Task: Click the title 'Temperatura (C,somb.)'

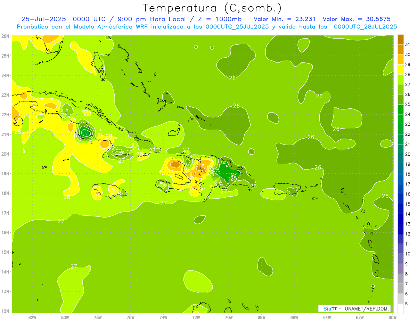Action: [x=212, y=8]
